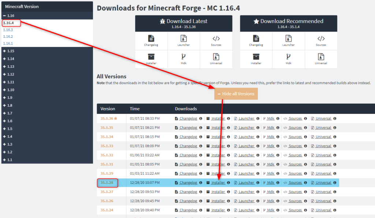The height and width of the screenshot is (218, 375).
Task: Click info icon beside Mdk for 35.1.31
Action: (x=278, y=164)
